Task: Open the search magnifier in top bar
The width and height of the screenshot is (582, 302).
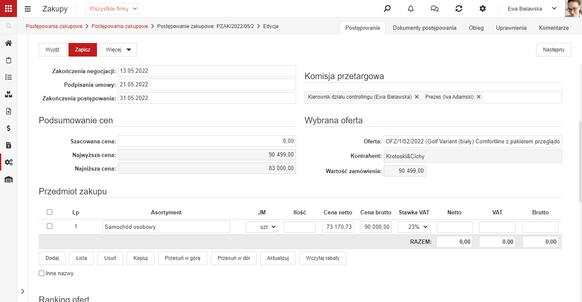Action: pyautogui.click(x=387, y=9)
